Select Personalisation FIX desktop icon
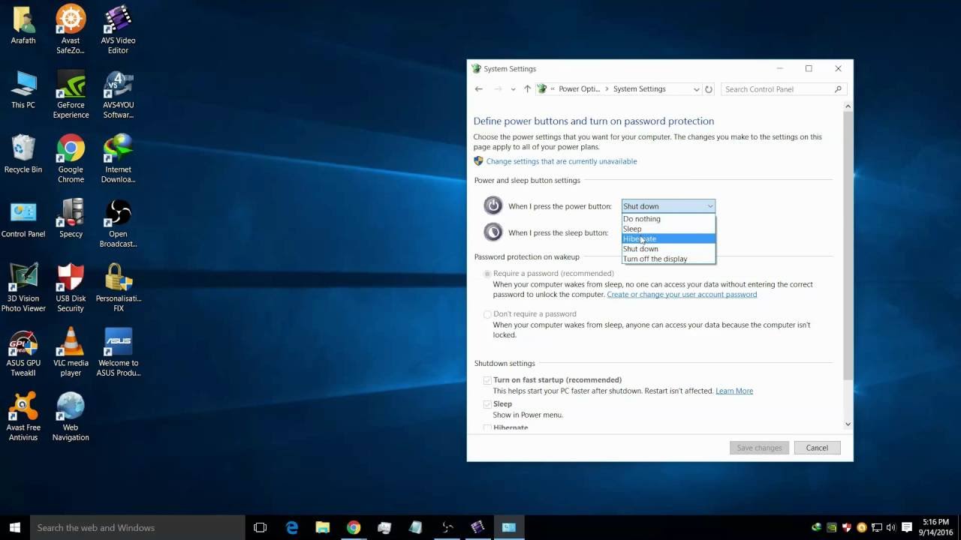Viewport: 961px width, 540px height. click(118, 288)
